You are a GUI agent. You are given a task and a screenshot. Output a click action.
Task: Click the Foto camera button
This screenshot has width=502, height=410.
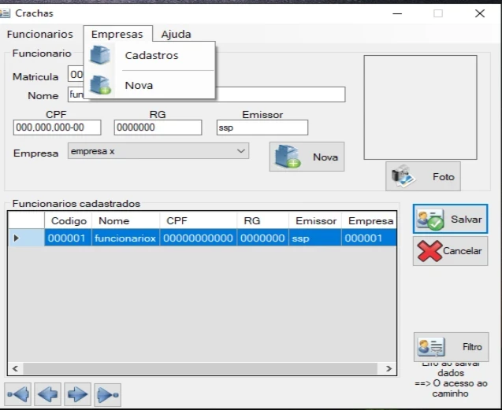tap(423, 177)
